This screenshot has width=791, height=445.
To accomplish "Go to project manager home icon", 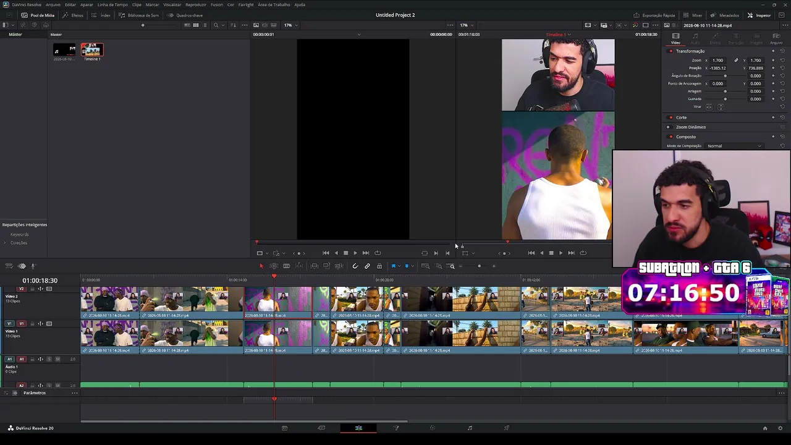I will [764, 428].
